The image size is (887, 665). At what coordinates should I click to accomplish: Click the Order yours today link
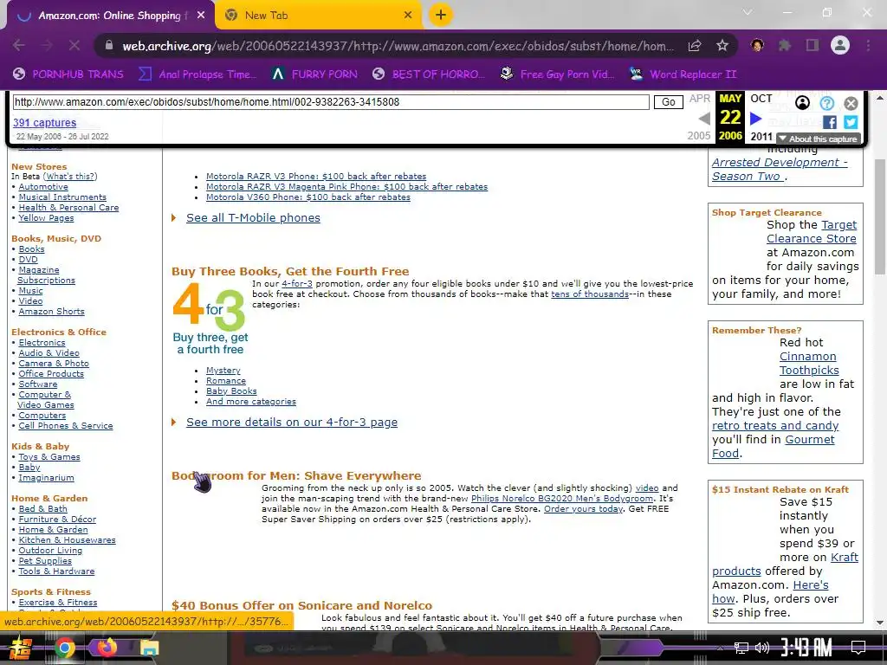pos(583,509)
